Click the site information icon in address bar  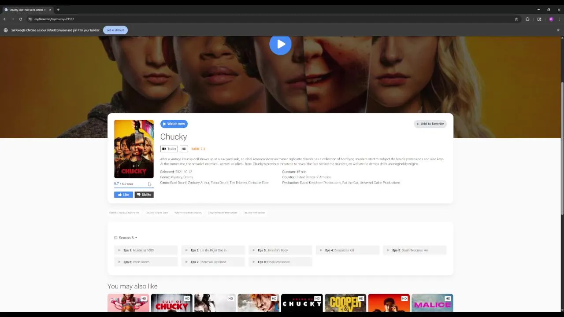tap(30, 19)
